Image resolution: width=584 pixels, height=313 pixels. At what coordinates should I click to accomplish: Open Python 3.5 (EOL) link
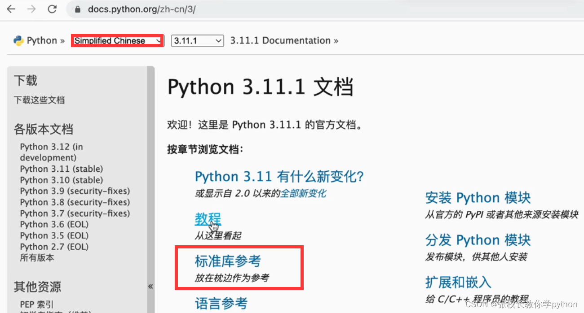(x=54, y=235)
